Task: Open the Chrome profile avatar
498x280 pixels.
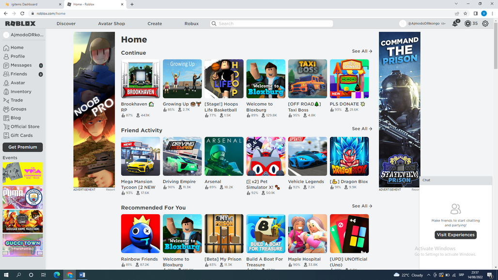Action: pyautogui.click(x=484, y=14)
